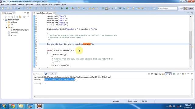Click the Run External Tools icon
The height and width of the screenshot is (109, 195).
click(x=73, y=8)
